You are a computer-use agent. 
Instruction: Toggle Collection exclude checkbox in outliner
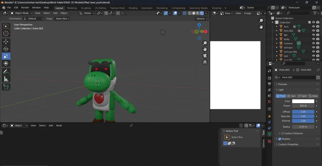309,22
